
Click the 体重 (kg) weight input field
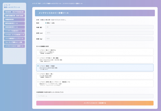point(99,39)
